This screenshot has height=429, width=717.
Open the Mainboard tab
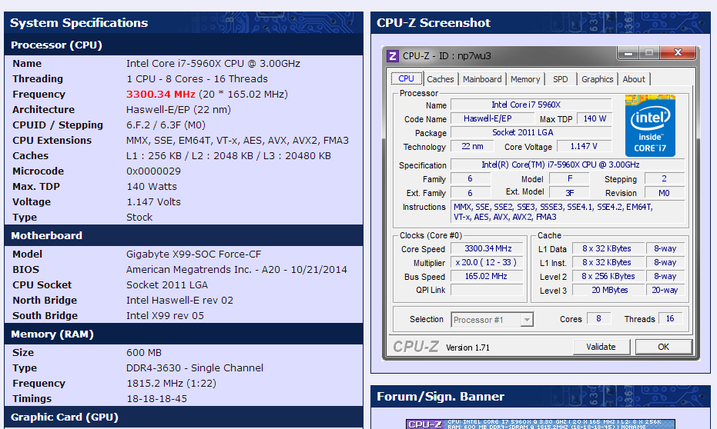(x=482, y=79)
